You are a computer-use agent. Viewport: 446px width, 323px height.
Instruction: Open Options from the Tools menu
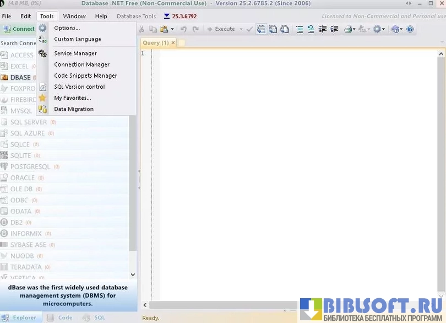click(x=67, y=28)
